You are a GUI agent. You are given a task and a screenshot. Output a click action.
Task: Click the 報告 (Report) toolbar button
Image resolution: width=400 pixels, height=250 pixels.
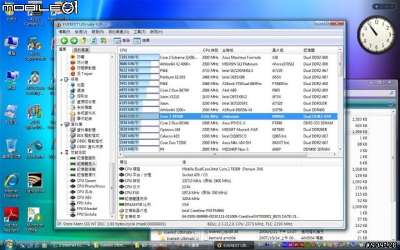122,41
